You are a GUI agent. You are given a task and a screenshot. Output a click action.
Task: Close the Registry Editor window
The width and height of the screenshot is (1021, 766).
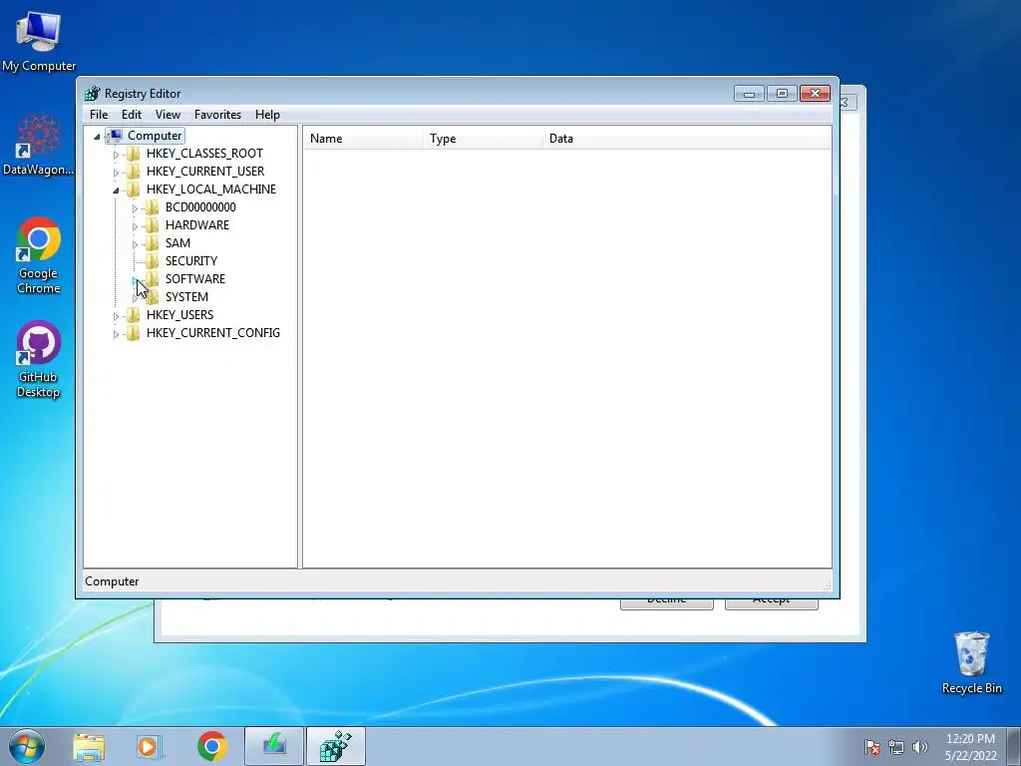point(816,94)
